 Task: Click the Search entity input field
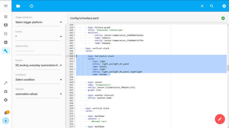pos(39,51)
